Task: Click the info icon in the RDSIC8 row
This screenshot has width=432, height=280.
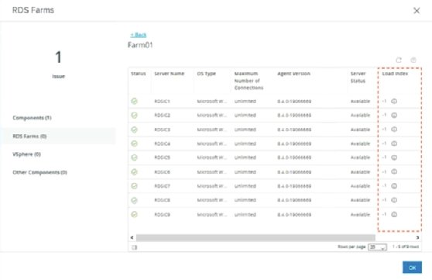Action: click(394, 200)
